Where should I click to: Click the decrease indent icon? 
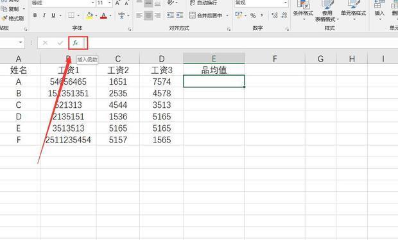coord(170,15)
